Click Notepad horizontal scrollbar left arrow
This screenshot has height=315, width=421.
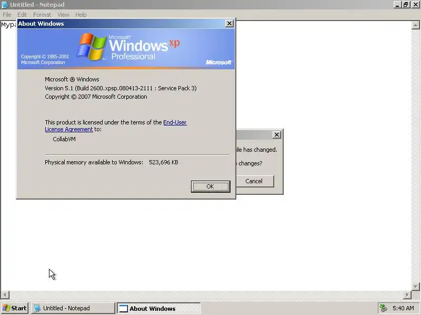point(5,295)
